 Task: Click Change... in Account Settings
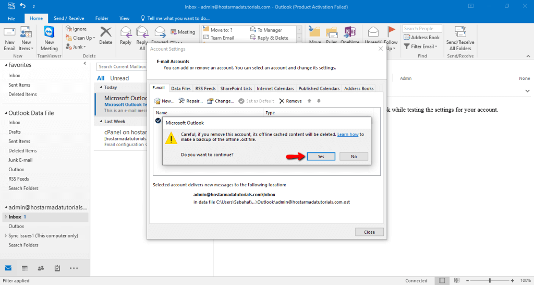point(221,101)
